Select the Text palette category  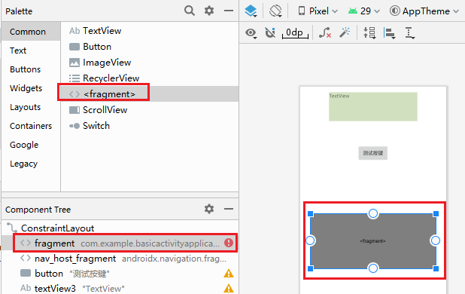[18, 51]
